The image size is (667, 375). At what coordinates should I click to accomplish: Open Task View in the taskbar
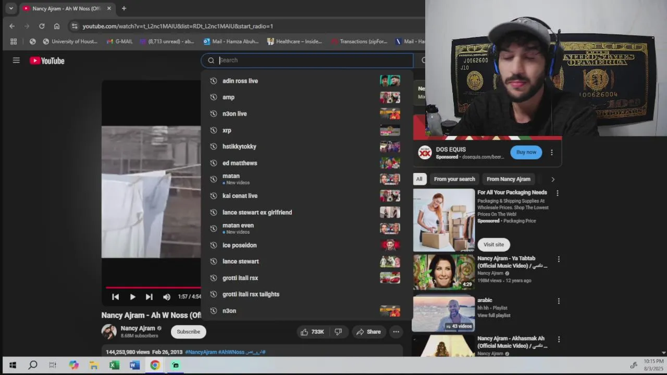pyautogui.click(x=53, y=365)
